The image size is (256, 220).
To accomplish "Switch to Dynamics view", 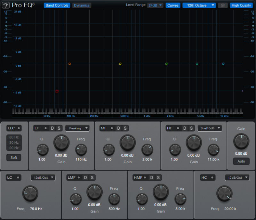I will tap(82, 5).
